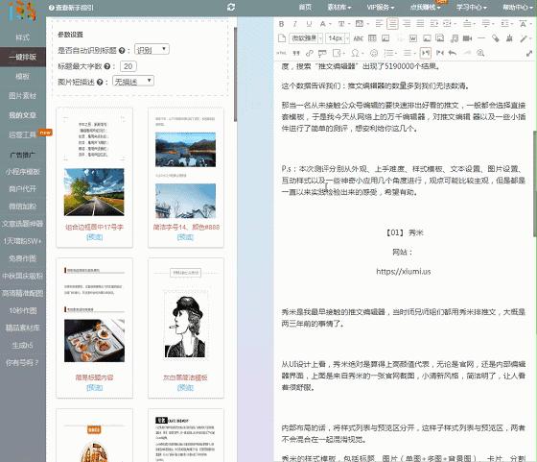The width and height of the screenshot is (537, 462).
Task: Click the title max characters field showing 20
Action: point(128,66)
